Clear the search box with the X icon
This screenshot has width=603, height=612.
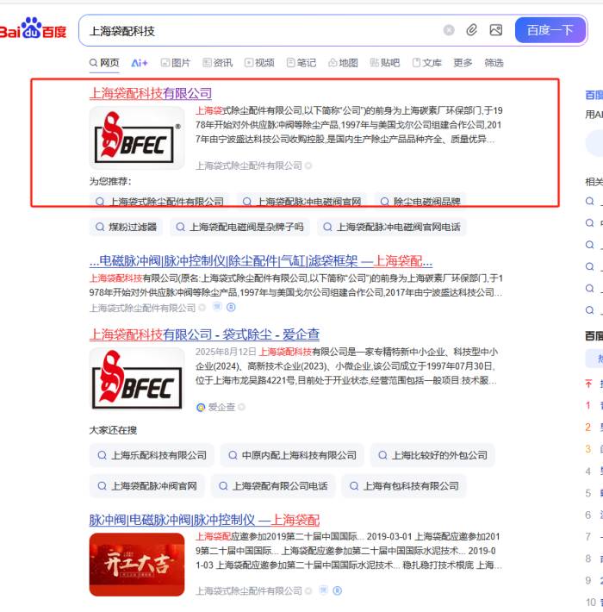coord(449,30)
